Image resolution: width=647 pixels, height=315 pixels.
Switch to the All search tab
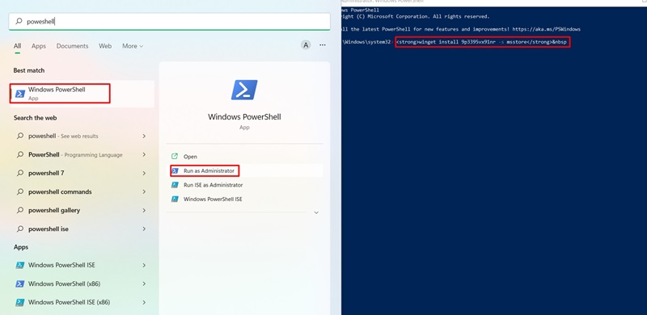17,46
